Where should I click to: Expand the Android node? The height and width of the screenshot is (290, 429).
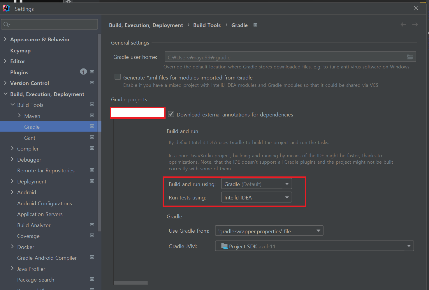tap(12, 192)
